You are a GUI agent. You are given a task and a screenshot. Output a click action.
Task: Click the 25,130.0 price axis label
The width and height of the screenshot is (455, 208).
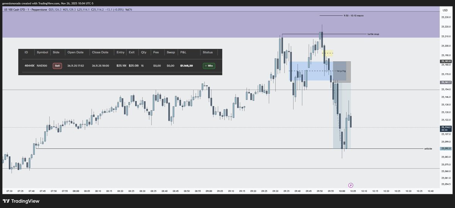tap(445, 112)
